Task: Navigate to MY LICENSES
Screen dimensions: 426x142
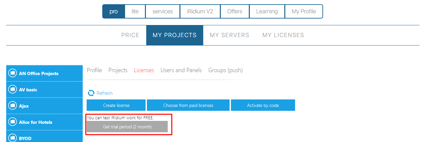Action: tap(283, 35)
